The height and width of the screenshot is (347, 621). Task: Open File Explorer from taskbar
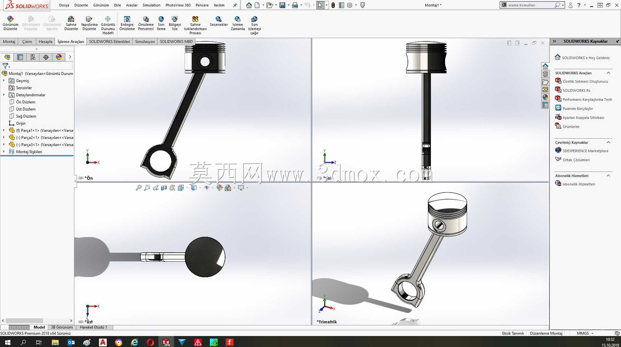(x=55, y=342)
